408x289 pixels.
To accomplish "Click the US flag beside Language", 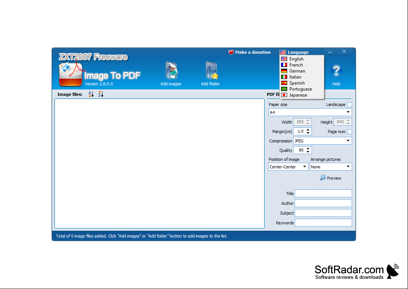I will click(x=283, y=52).
